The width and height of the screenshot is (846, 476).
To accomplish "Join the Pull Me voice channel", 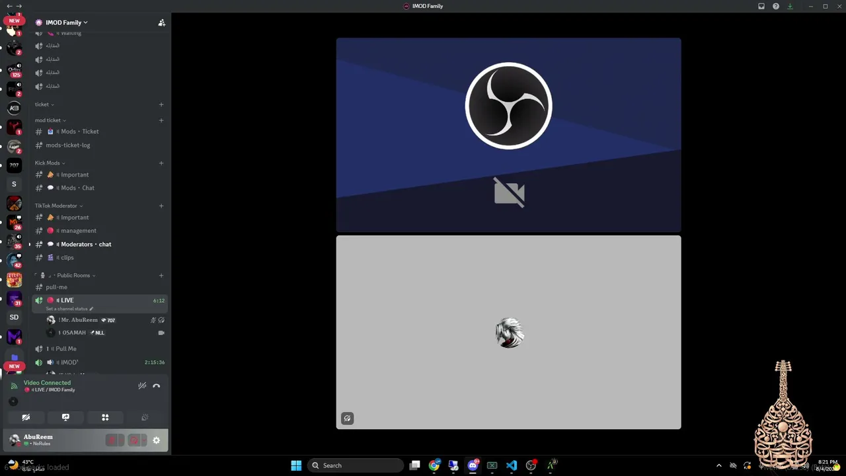I will click(x=100, y=349).
